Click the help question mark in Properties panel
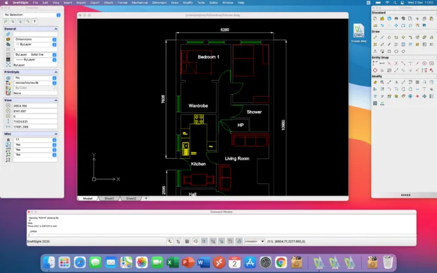 tap(34, 22)
